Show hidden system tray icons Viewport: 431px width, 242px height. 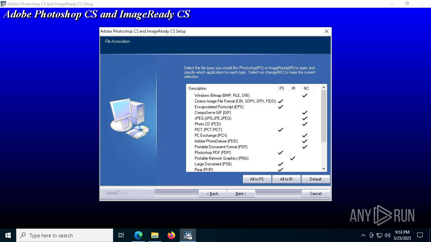pos(363,235)
